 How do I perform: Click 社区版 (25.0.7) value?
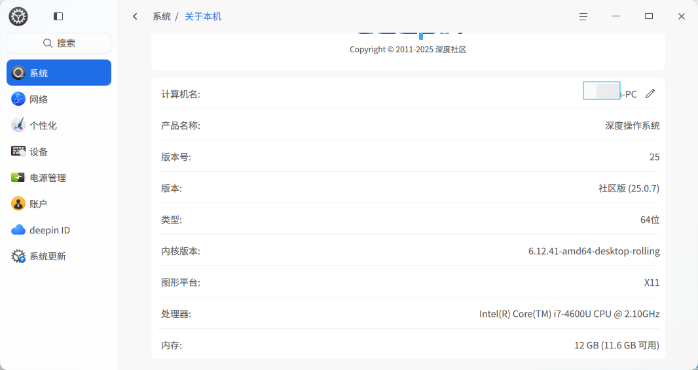coord(629,188)
